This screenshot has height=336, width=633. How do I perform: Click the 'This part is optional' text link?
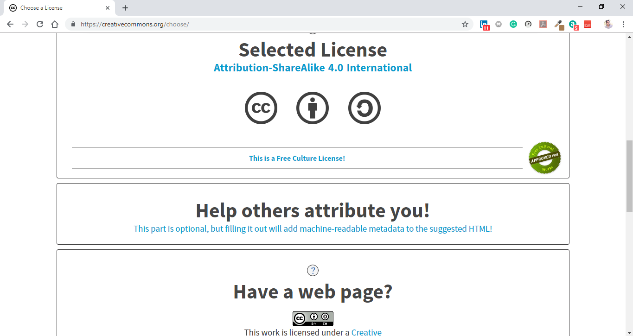313,228
